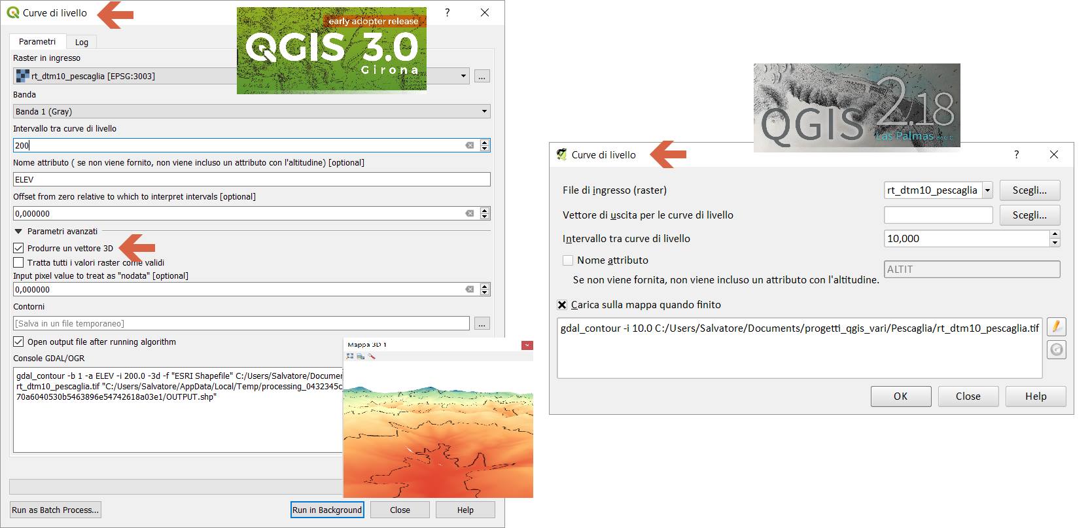Open 3D map configuration wrench icon
Viewport: 1090px width, 528px height.
(371, 357)
